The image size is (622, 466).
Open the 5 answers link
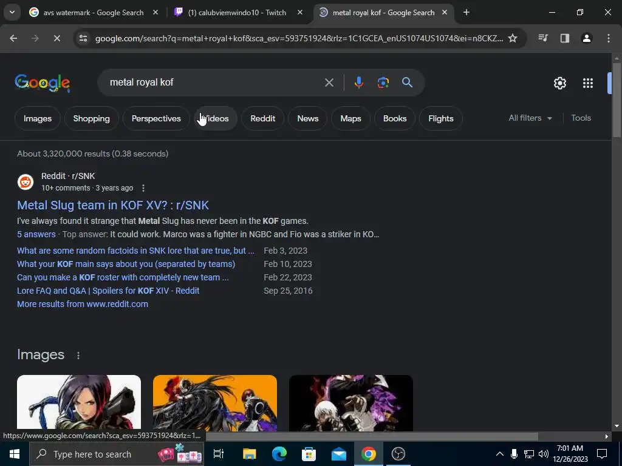coord(36,234)
